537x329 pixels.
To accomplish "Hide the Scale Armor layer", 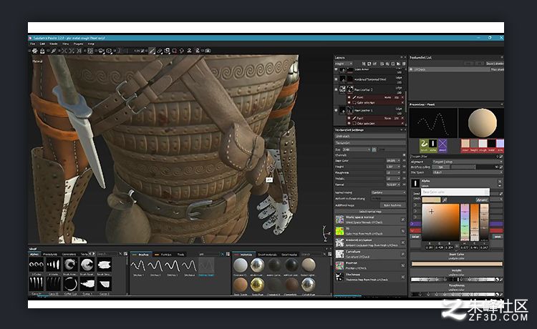I will coord(337,69).
